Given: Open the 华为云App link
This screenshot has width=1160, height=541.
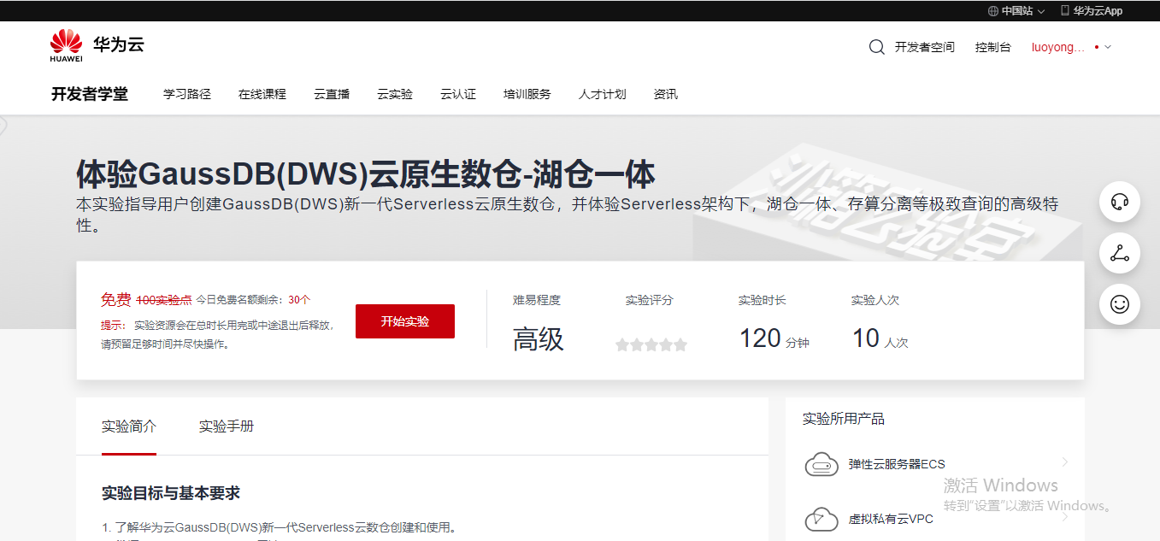Looking at the screenshot, I should [x=1098, y=11].
